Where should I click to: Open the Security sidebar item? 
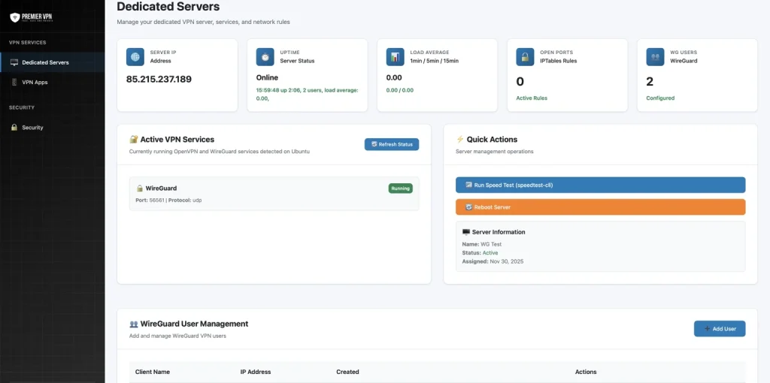point(32,128)
